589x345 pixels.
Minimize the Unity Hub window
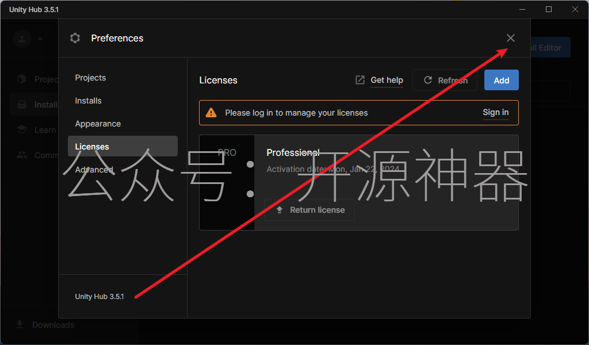522,9
